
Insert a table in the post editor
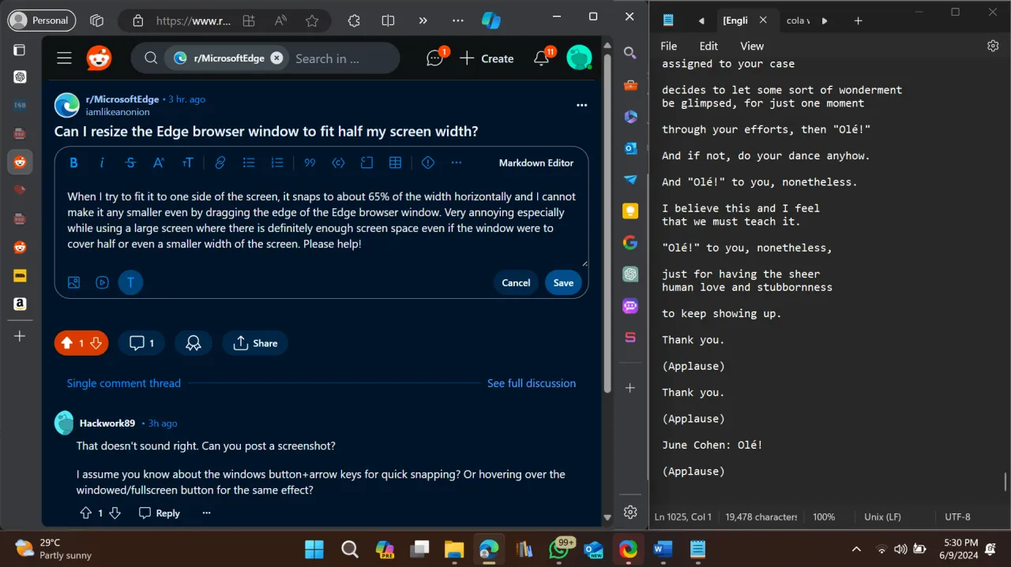pos(395,162)
